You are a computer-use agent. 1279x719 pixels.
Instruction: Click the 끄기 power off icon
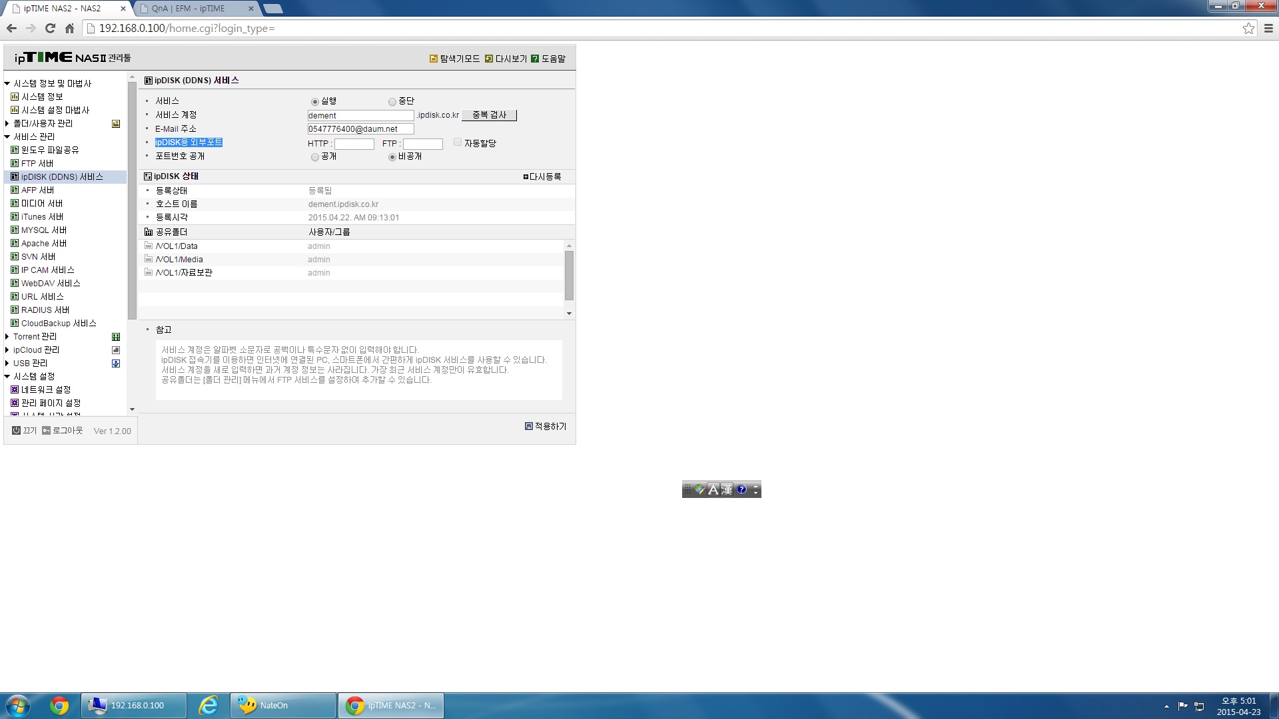click(x=17, y=431)
